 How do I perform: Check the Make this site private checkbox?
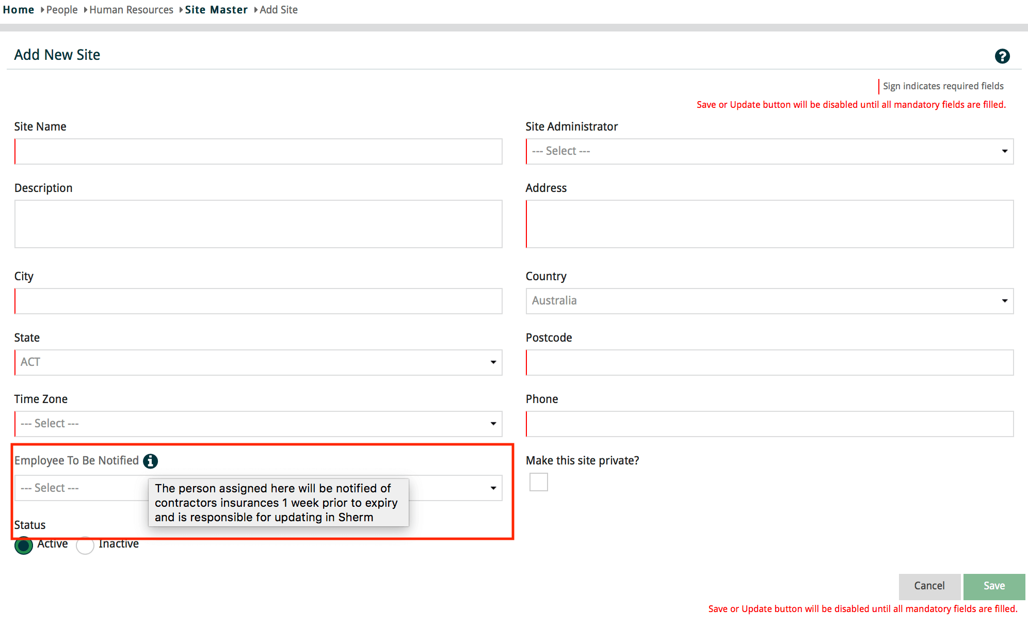click(538, 482)
